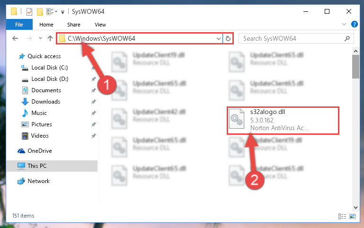Refresh the SysWOW64 folder view
This screenshot has width=364, height=228.
coord(228,38)
